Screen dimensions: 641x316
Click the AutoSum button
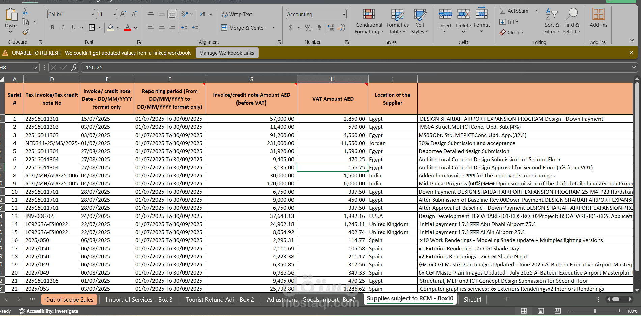[x=514, y=11]
